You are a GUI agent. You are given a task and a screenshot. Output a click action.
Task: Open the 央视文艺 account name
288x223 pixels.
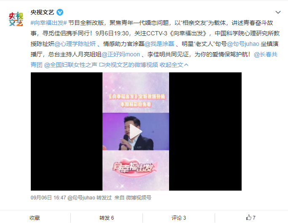(x=43, y=12)
